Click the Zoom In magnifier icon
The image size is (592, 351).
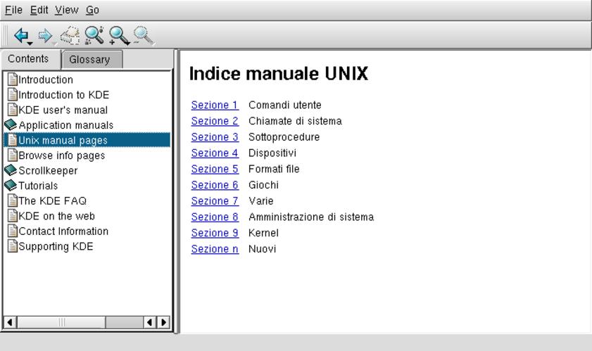pos(118,34)
